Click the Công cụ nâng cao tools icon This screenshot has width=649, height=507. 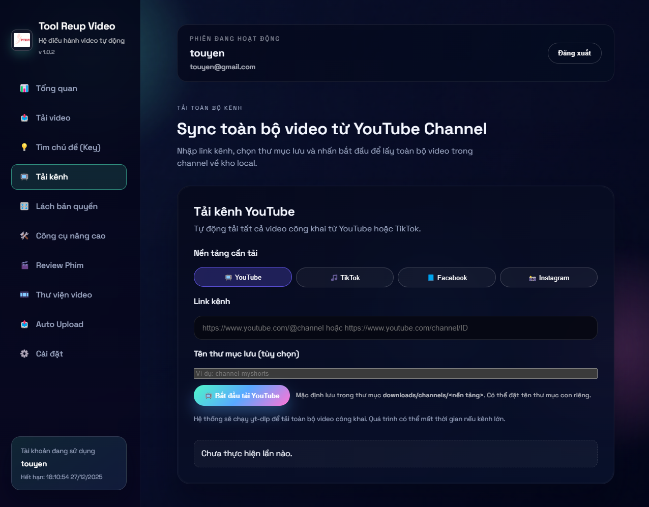(x=24, y=236)
